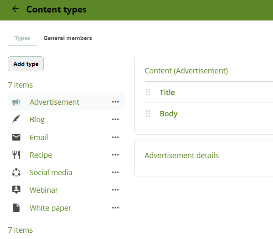Click the Body field drag handle
The height and width of the screenshot is (239, 273).
click(x=148, y=113)
